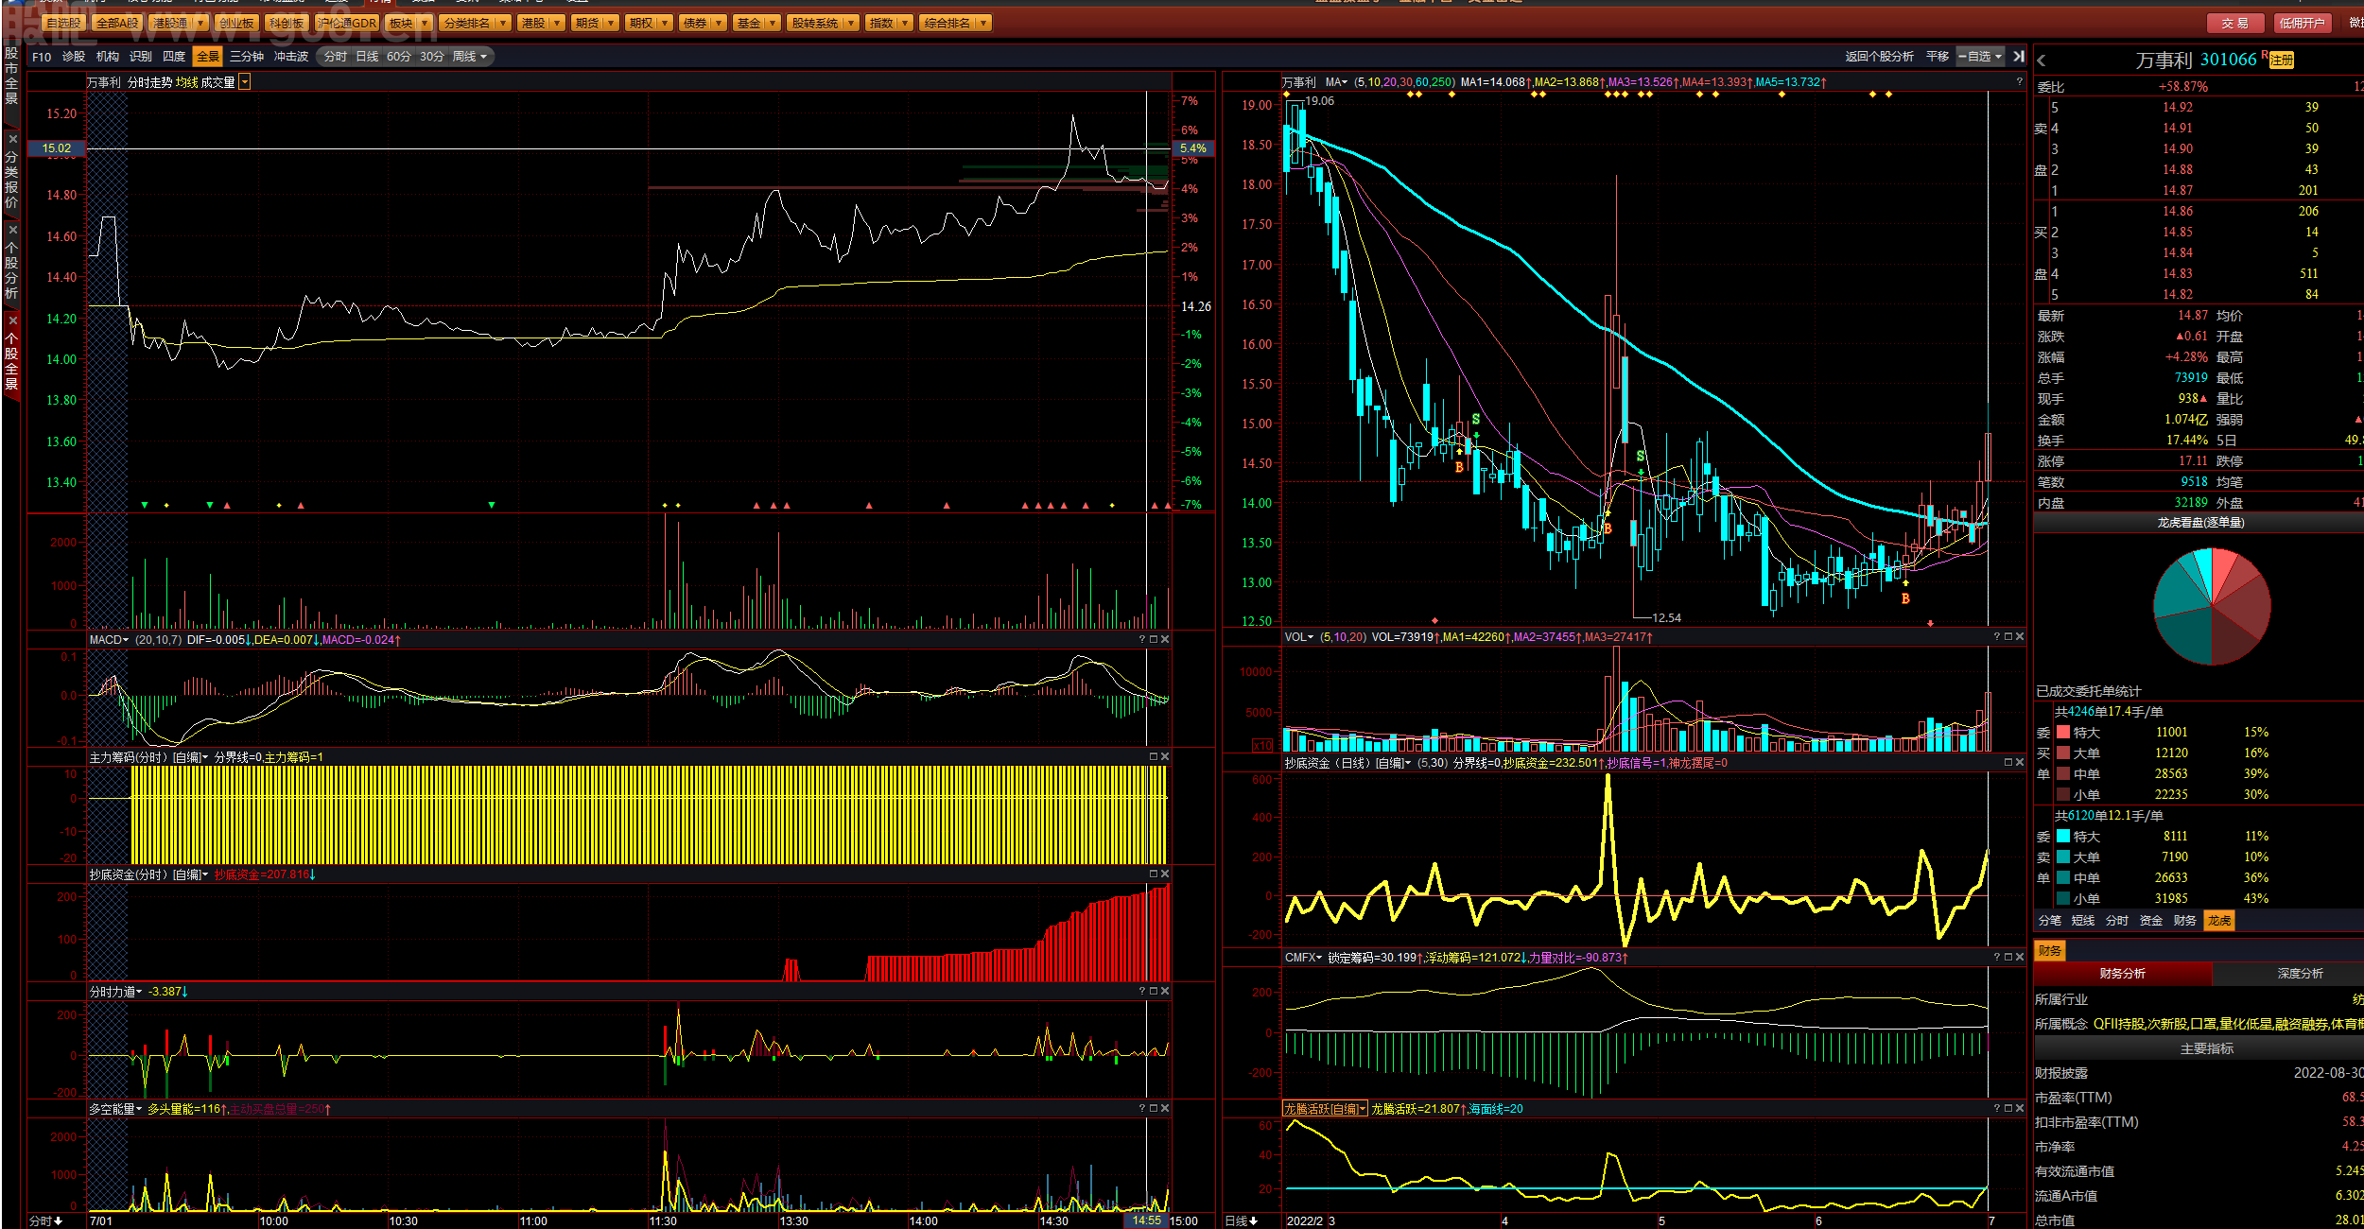Image resolution: width=2364 pixels, height=1229 pixels.
Task: Maximize the MACD indicator panel
Action: coord(1154,640)
